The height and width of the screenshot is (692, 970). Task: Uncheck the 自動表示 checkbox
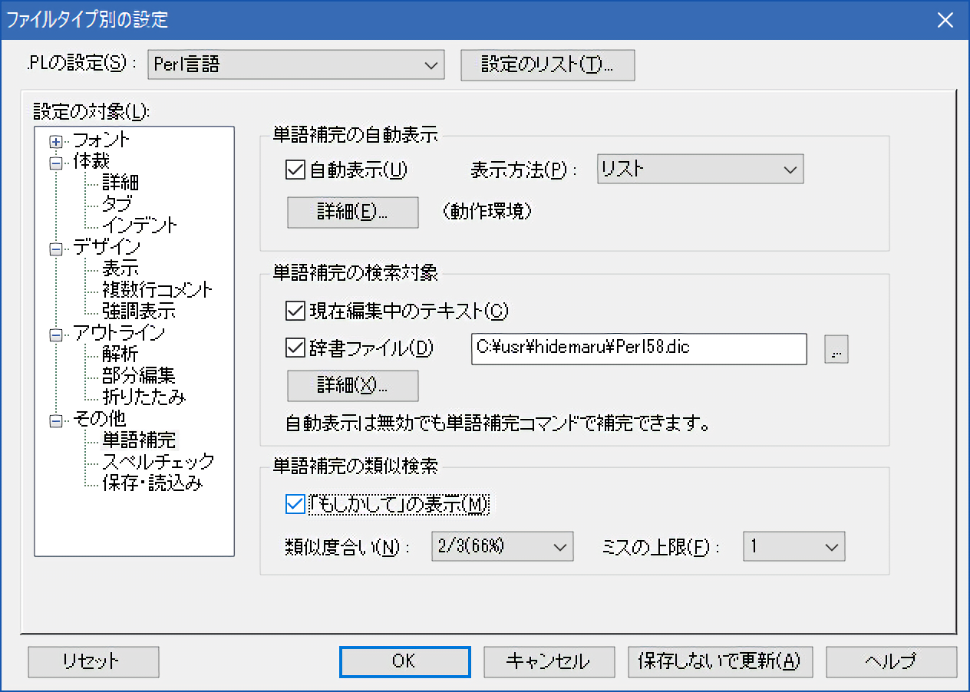(295, 170)
